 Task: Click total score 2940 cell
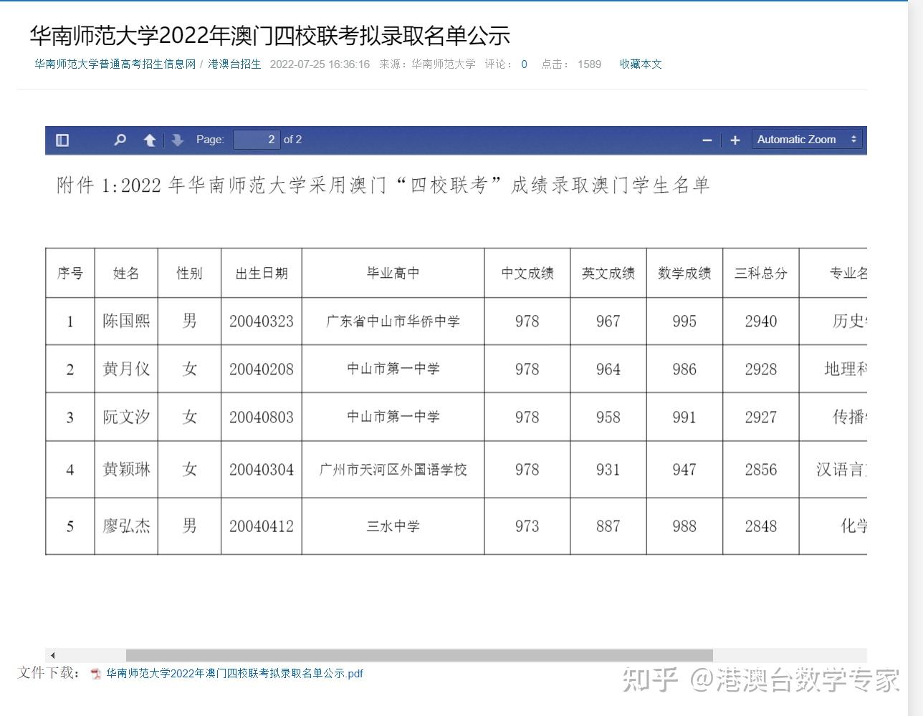point(761,321)
